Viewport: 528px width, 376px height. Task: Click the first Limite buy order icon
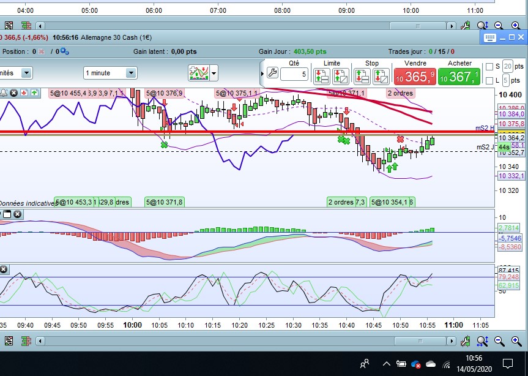[322, 76]
